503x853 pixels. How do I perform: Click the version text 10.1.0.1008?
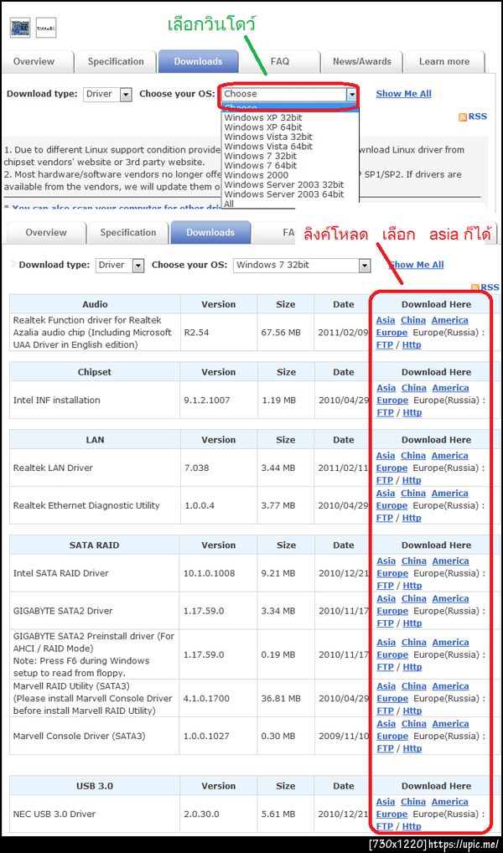point(210,573)
